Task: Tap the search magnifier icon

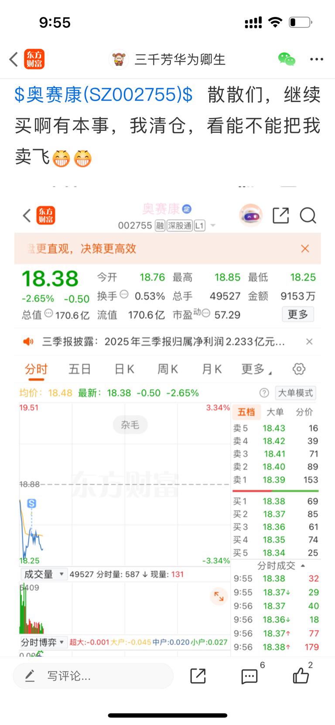Action: 308,215
